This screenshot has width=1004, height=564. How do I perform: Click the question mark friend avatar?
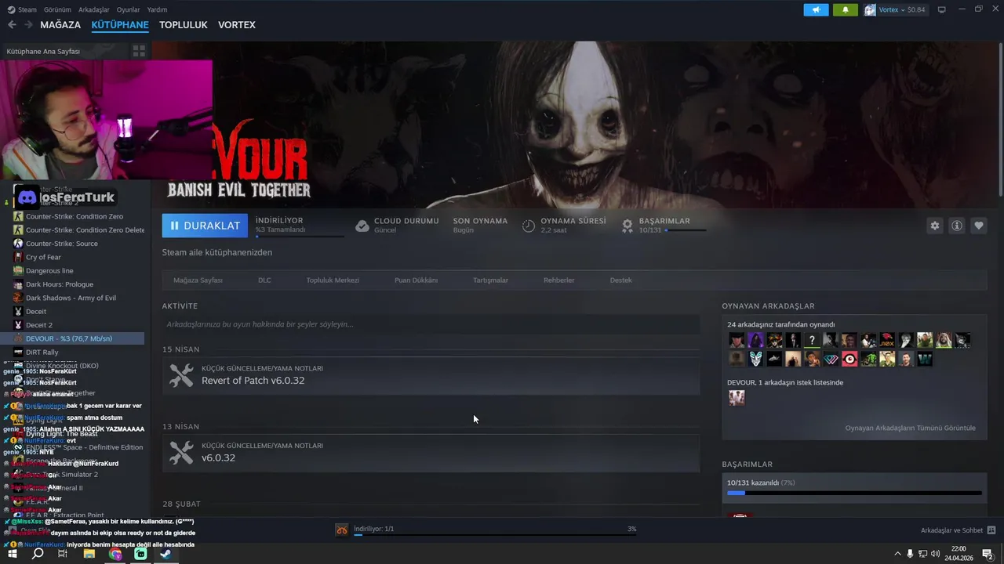click(x=812, y=340)
